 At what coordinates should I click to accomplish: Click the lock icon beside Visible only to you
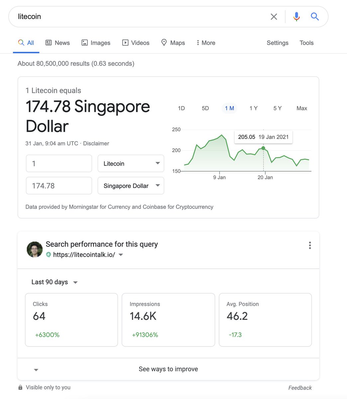(x=20, y=387)
